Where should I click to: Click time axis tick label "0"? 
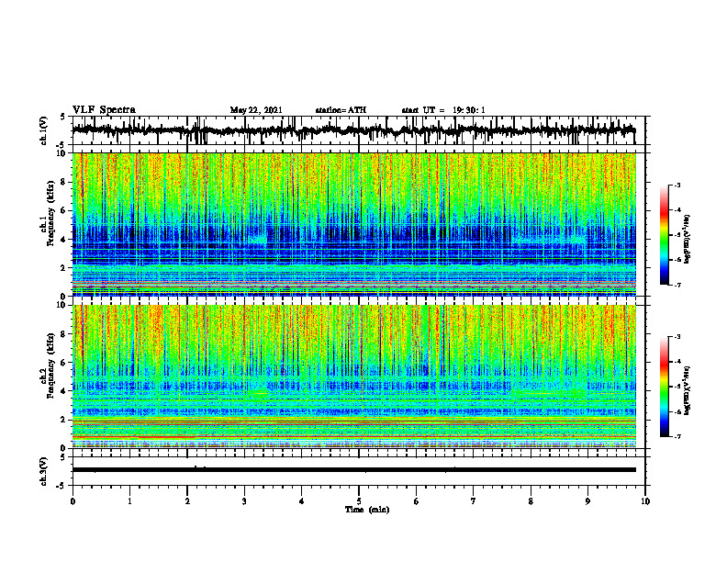pos(73,501)
